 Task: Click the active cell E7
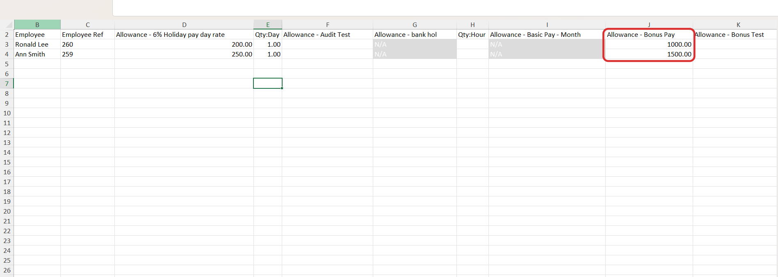[268, 83]
